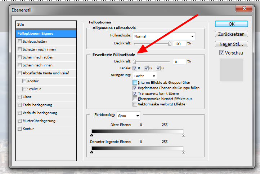Enable Interne Effekte als Gruppe füllen
The image size is (260, 174).
tap(135, 83)
